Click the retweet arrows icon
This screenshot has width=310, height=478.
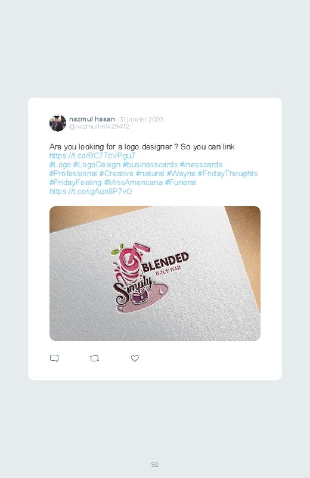(94, 358)
